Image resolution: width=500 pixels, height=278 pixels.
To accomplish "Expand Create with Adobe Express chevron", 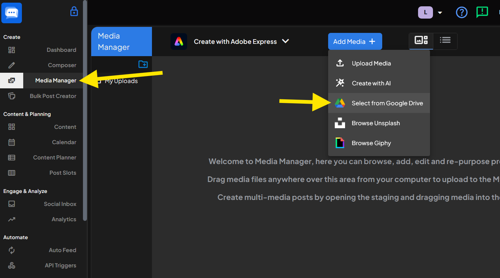I will tap(285, 41).
